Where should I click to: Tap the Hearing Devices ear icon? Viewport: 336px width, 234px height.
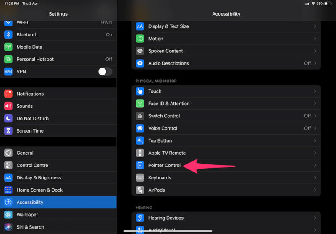(140, 218)
